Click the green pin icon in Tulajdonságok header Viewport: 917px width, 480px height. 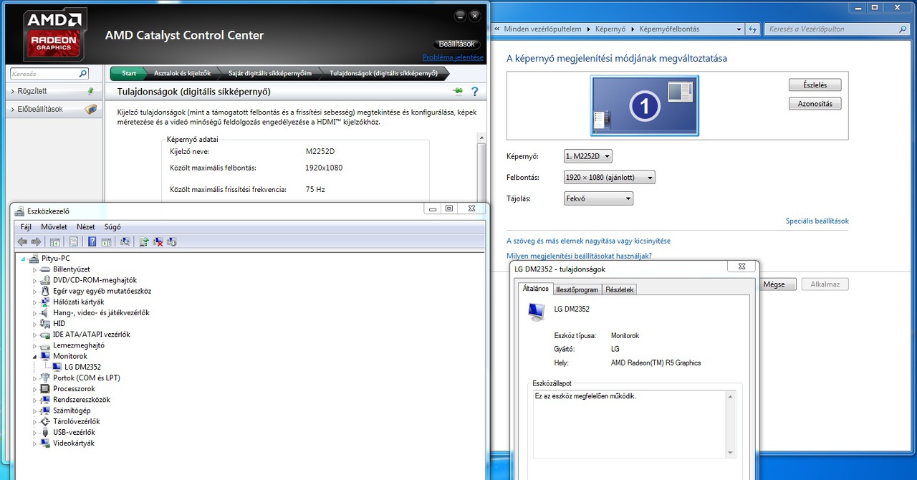[458, 92]
